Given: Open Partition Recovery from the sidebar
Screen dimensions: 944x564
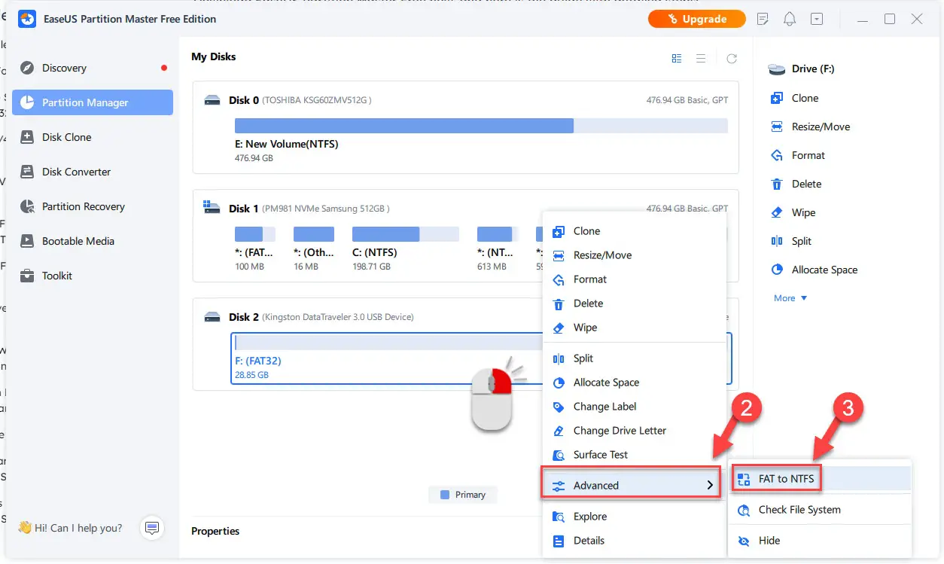Looking at the screenshot, I should pyautogui.click(x=93, y=206).
